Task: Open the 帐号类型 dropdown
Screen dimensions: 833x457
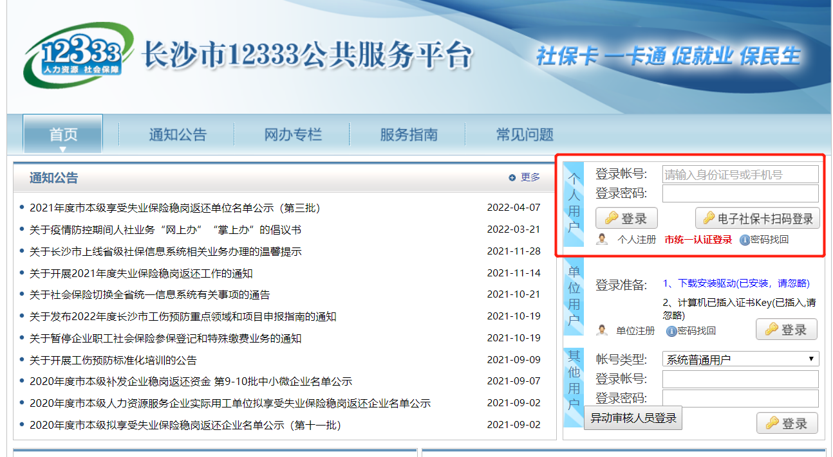Action: pyautogui.click(x=740, y=359)
